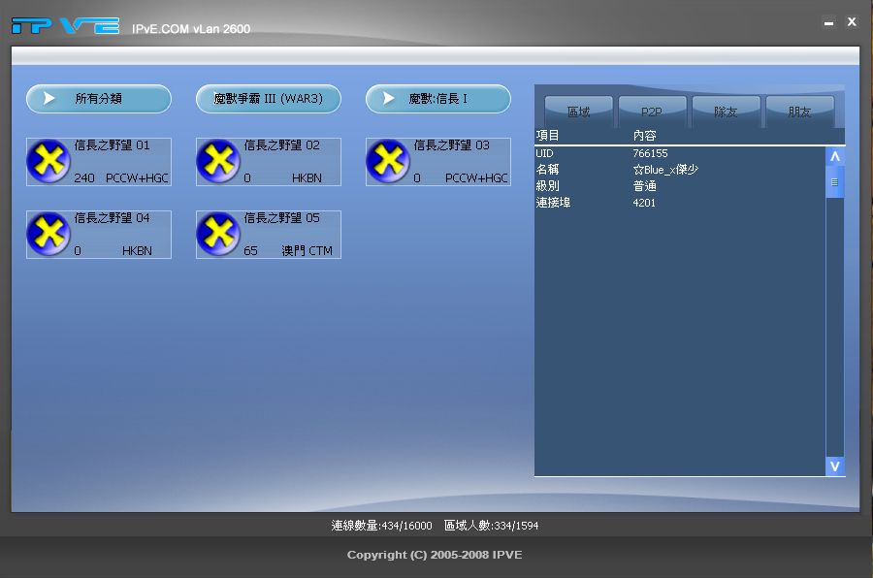Viewport: 873px width, 578px height.
Task: Click 澳門 CTM label of room 05
Action: click(x=307, y=251)
